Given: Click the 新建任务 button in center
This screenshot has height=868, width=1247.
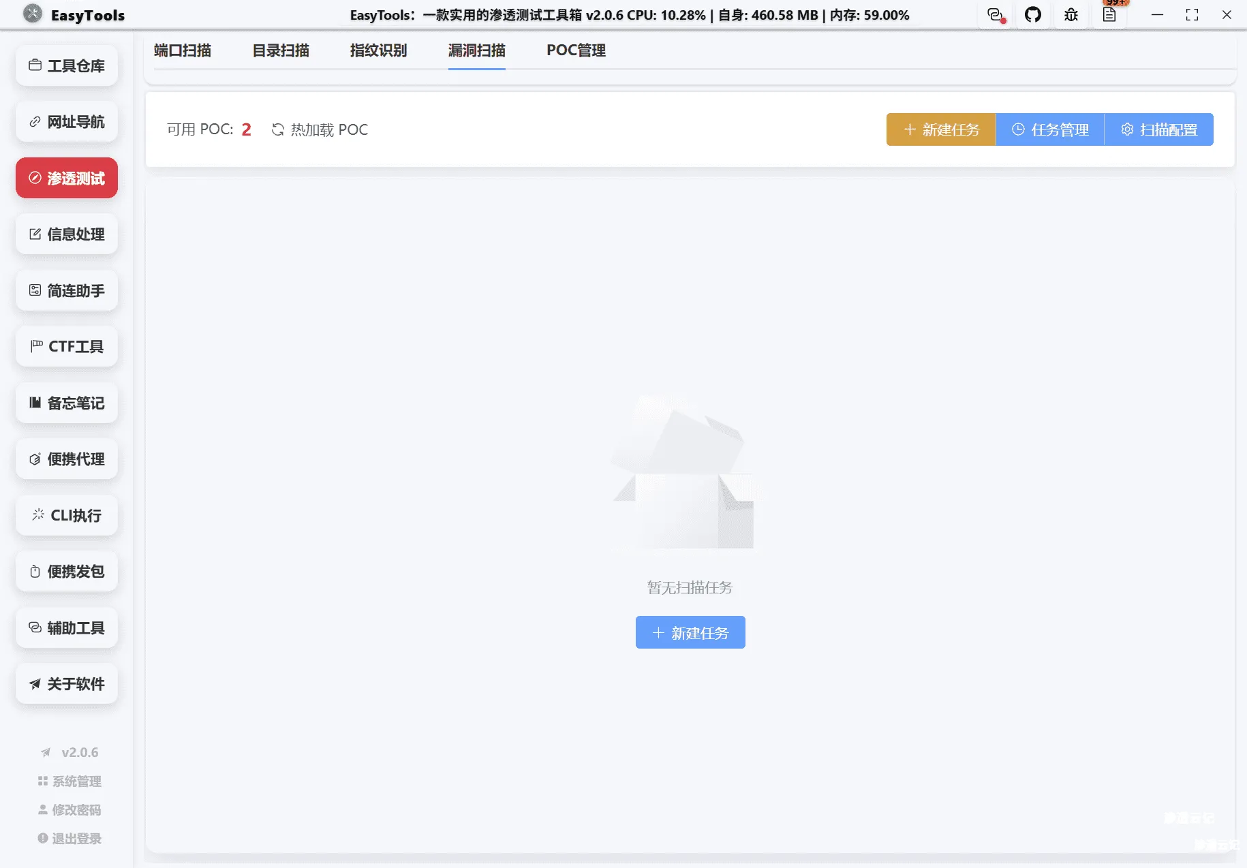Looking at the screenshot, I should 690,632.
